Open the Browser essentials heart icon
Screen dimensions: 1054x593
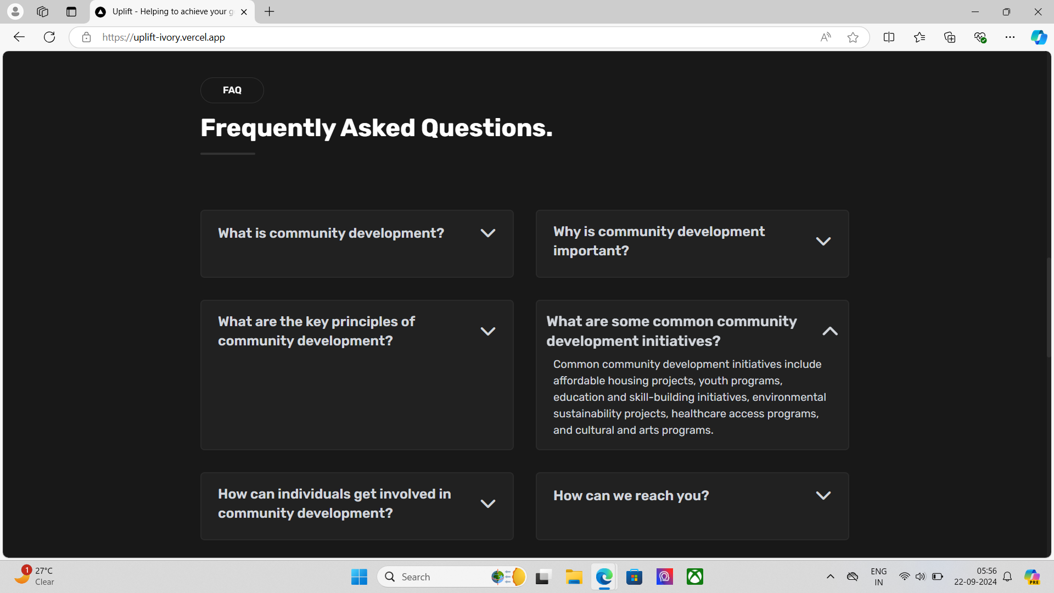click(980, 37)
